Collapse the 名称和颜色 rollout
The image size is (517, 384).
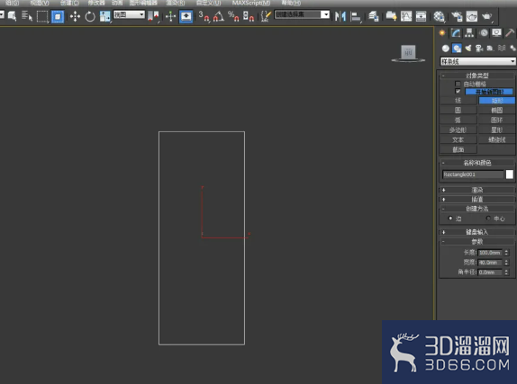tap(477, 163)
